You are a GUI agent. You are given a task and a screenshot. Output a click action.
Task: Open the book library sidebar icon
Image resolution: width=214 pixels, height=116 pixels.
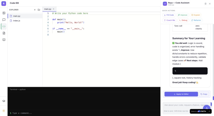click(x=4, y=40)
